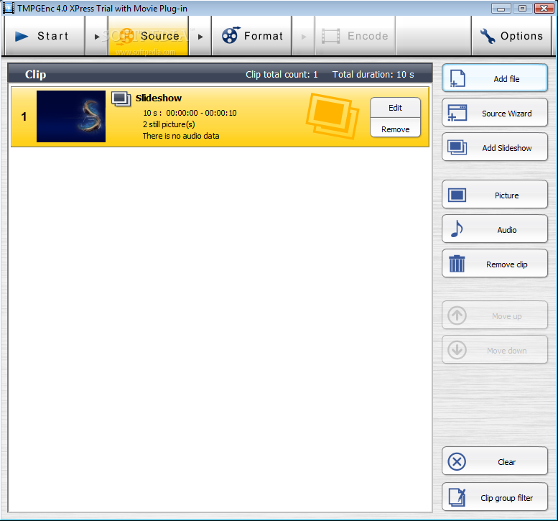This screenshot has width=558, height=521.
Task: Click the Add file document icon
Action: tap(457, 78)
